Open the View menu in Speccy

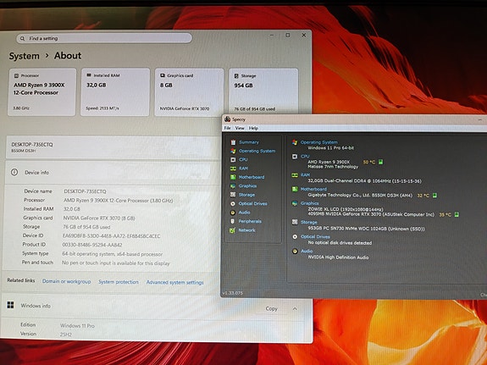(240, 128)
